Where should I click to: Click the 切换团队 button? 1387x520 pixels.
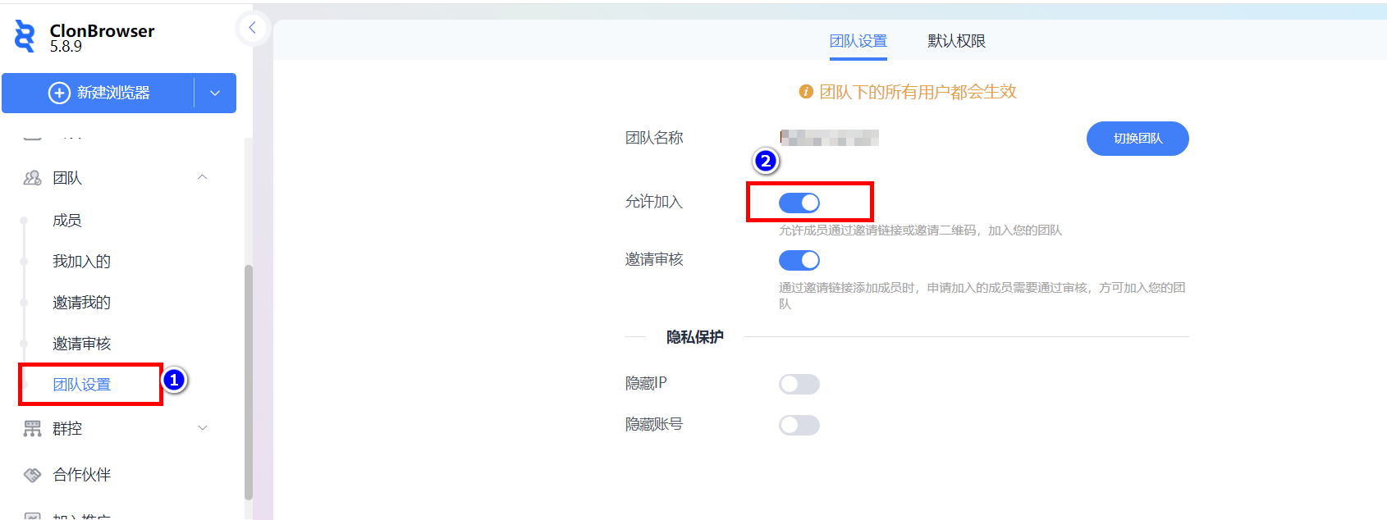point(1138,139)
